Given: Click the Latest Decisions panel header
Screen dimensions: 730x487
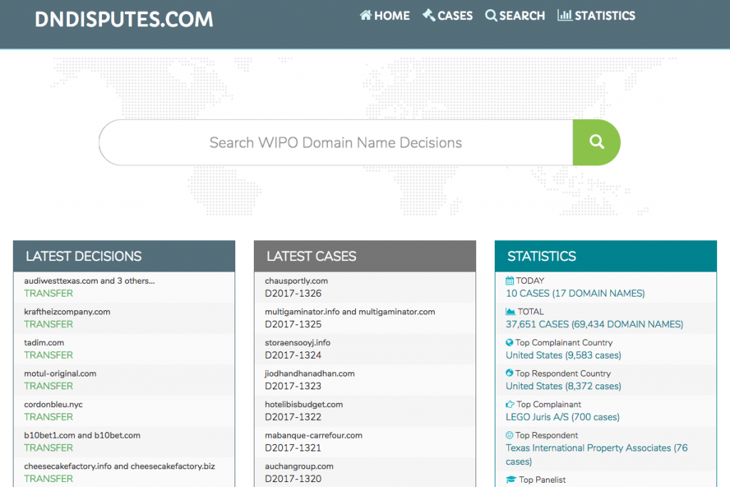Looking at the screenshot, I should (124, 256).
